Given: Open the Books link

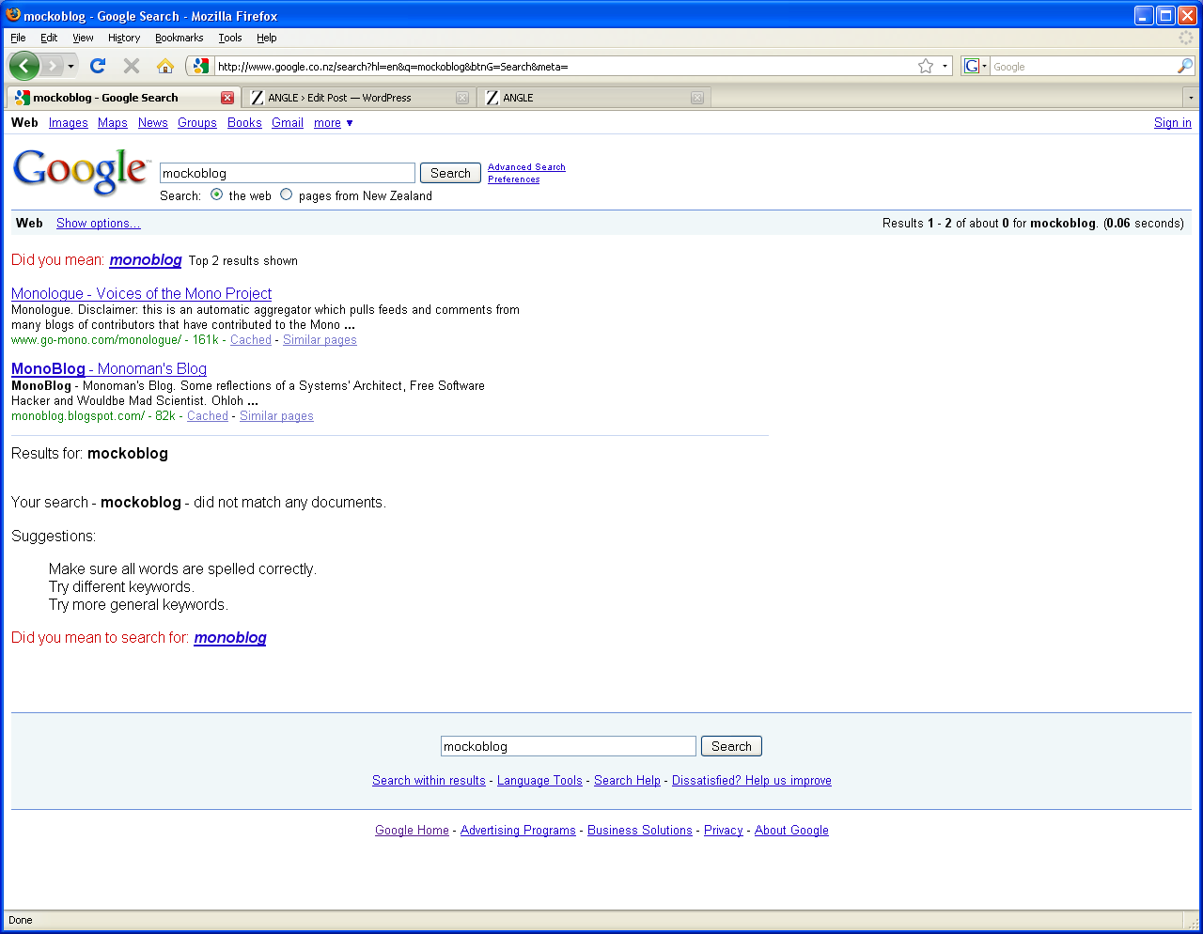Looking at the screenshot, I should [x=244, y=123].
